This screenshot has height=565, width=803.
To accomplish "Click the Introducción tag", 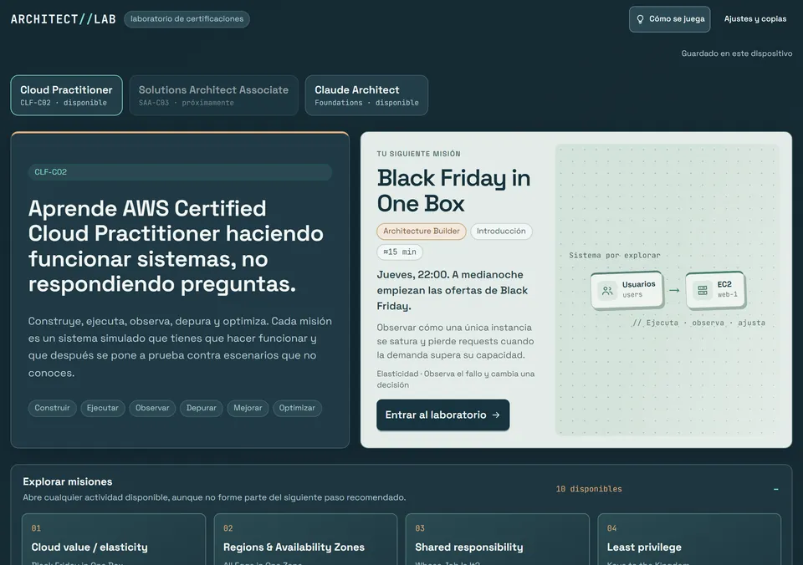I will click(x=501, y=232).
